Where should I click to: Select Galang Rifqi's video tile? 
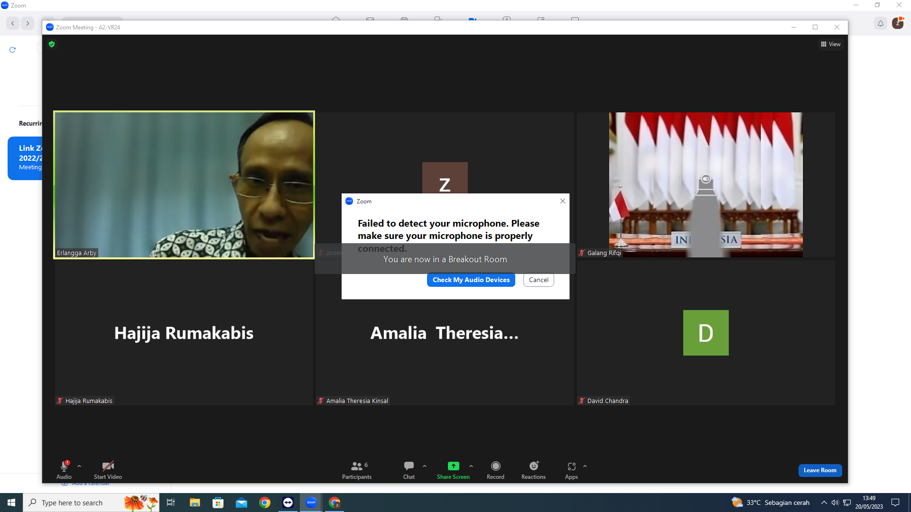pyautogui.click(x=706, y=185)
